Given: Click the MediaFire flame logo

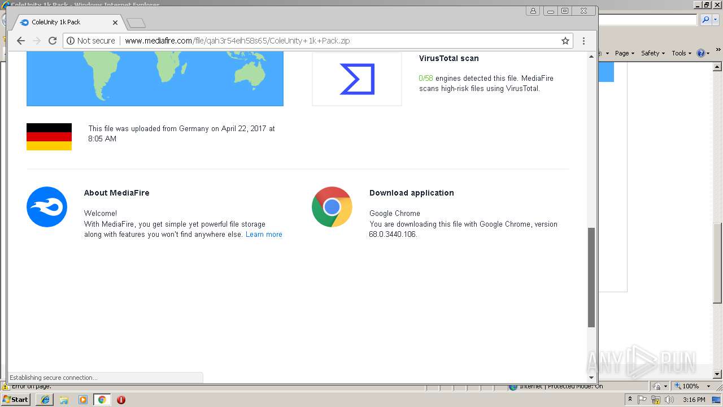Looking at the screenshot, I should (x=47, y=207).
